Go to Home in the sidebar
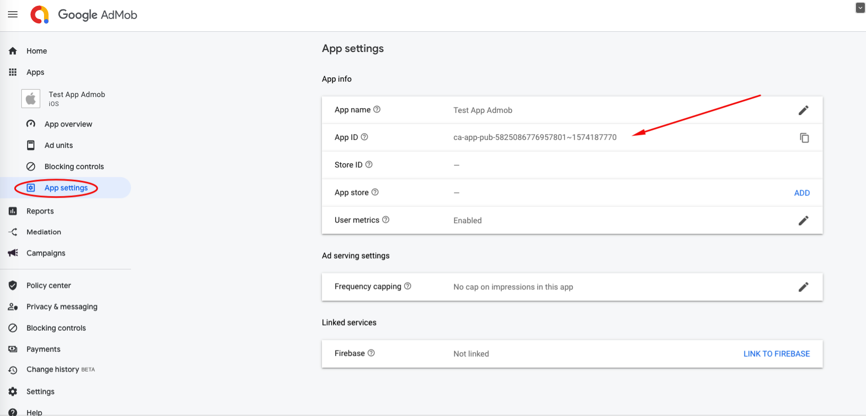 pyautogui.click(x=37, y=51)
